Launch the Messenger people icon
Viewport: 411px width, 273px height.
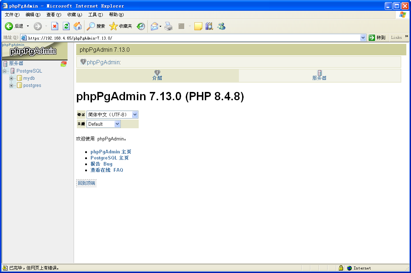[221, 26]
